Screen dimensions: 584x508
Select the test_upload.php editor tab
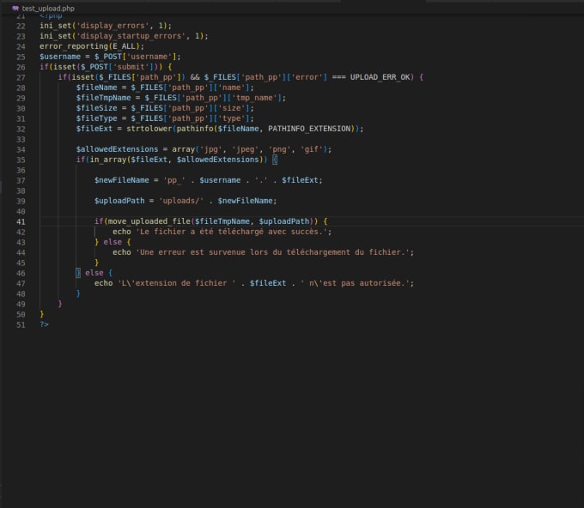click(43, 9)
